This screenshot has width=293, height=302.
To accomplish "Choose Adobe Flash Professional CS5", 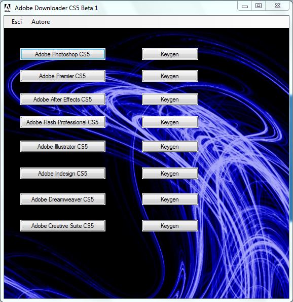I will pyautogui.click(x=63, y=122).
